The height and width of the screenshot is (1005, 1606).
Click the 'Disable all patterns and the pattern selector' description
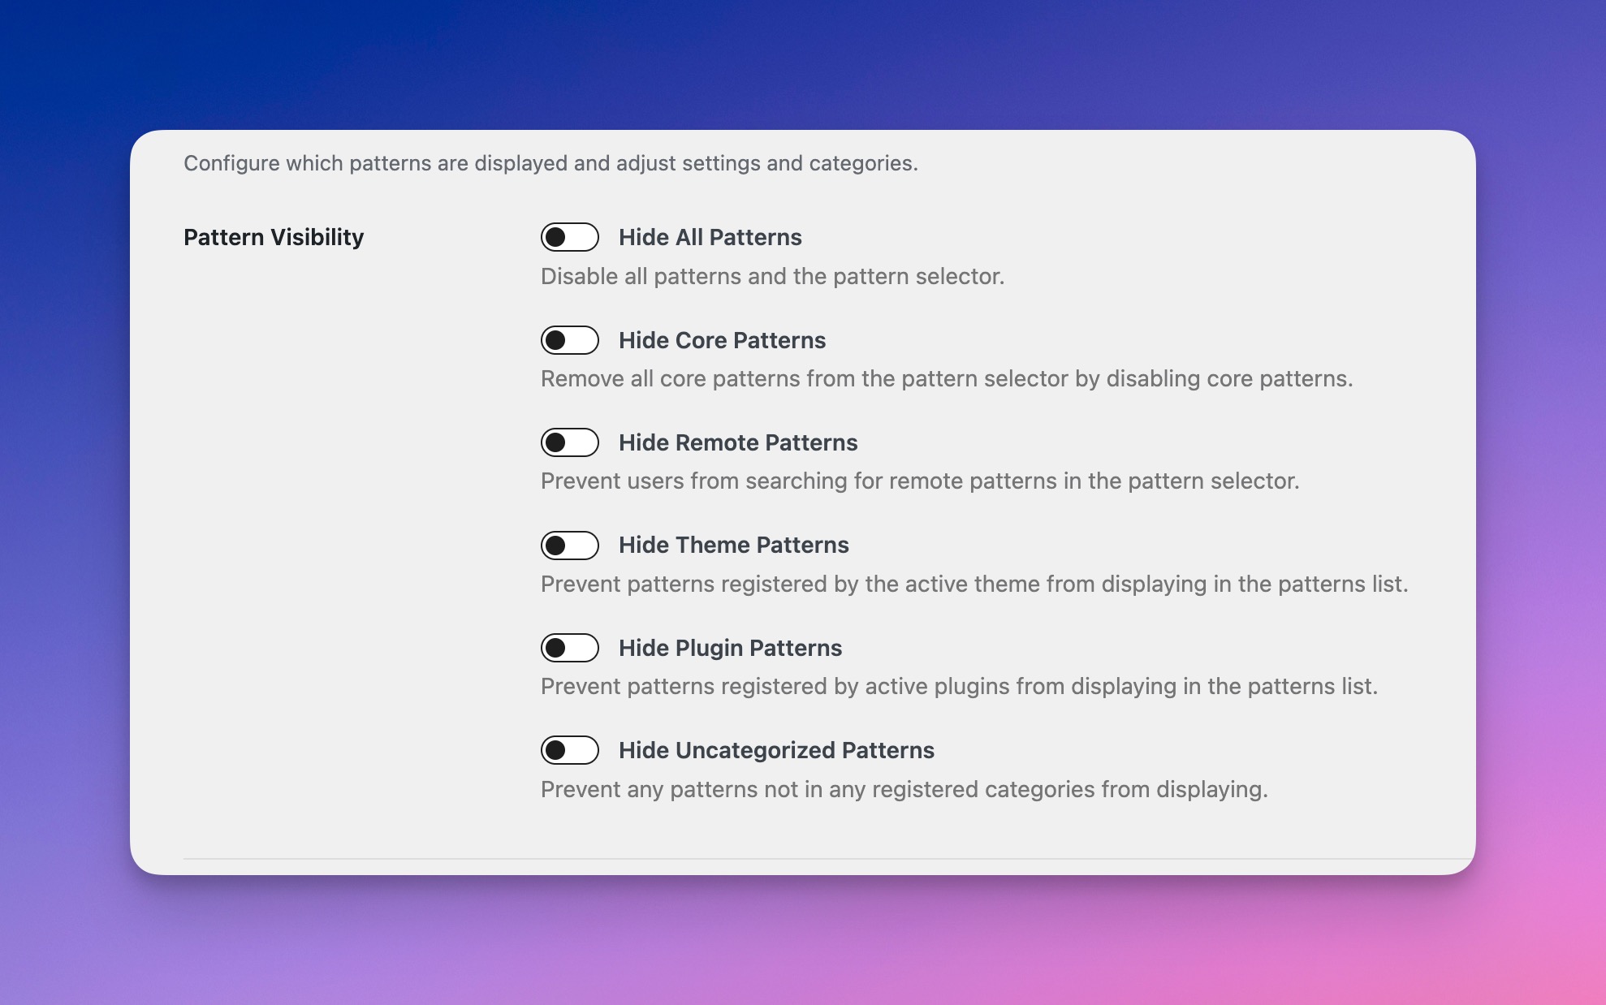click(x=772, y=276)
